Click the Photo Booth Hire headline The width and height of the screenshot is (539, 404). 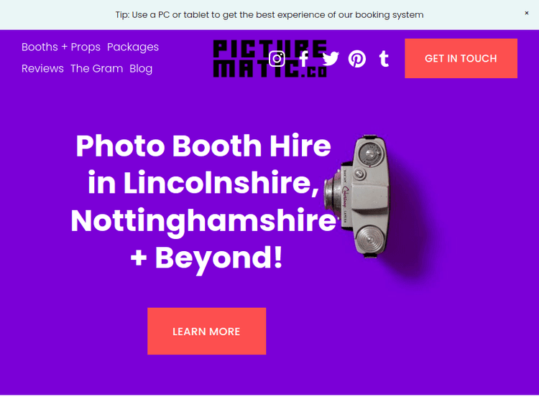coord(203,146)
